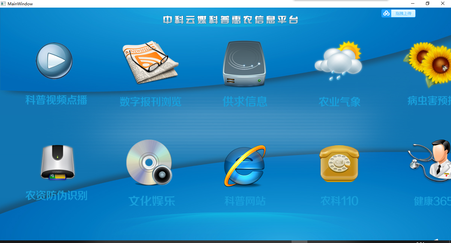
Task: Click the 供求信息 text label
Action: coord(245,102)
